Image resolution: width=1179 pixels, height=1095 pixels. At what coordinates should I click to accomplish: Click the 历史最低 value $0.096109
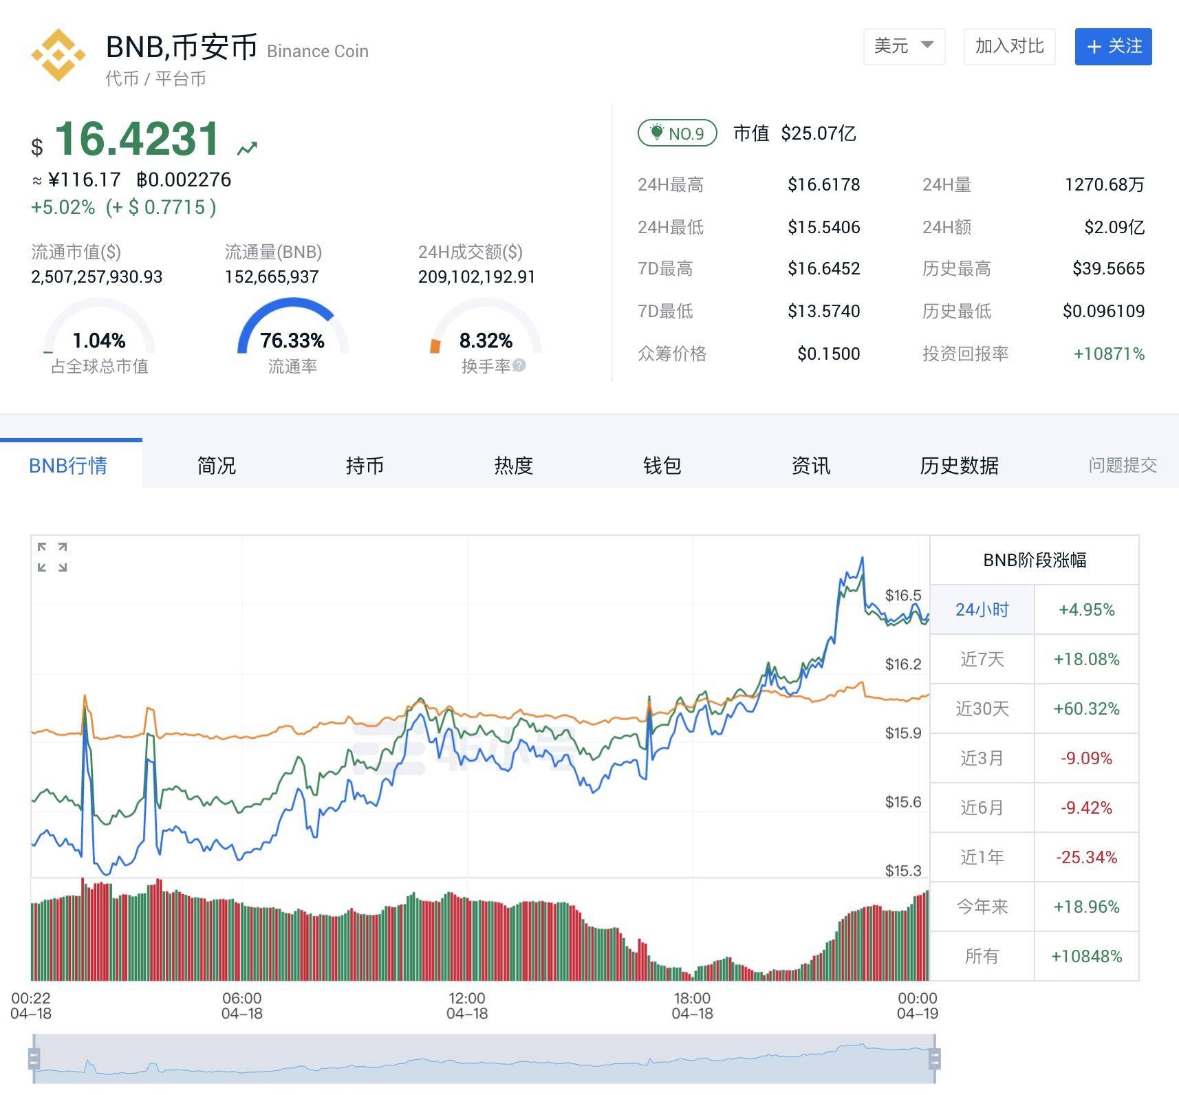(1104, 311)
